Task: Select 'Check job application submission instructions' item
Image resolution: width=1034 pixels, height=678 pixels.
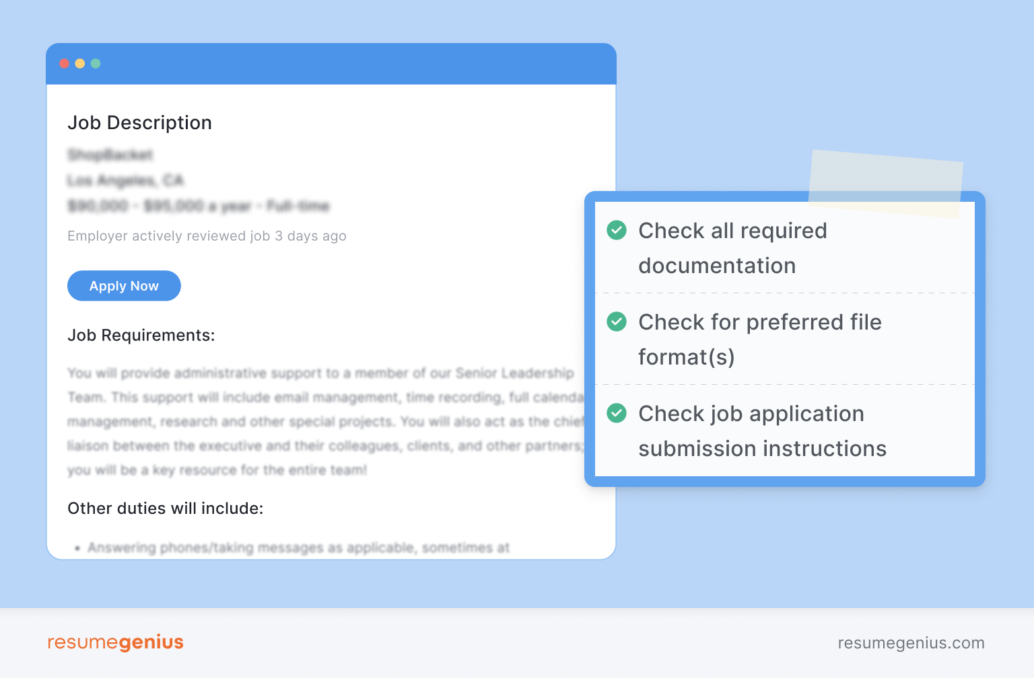Action: [x=785, y=430]
